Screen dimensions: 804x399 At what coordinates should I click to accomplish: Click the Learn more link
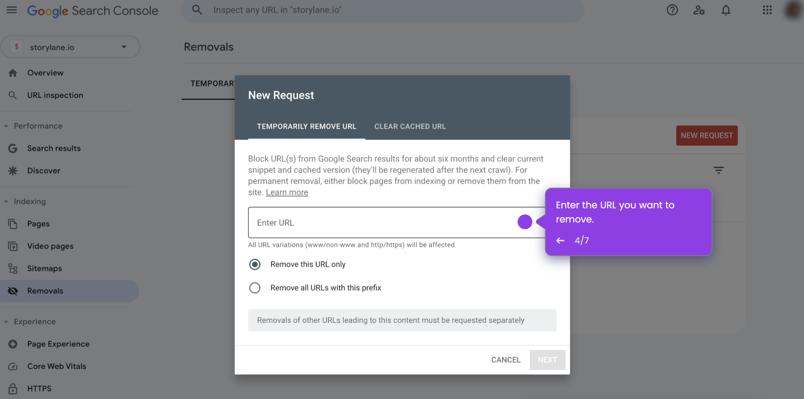(x=287, y=192)
